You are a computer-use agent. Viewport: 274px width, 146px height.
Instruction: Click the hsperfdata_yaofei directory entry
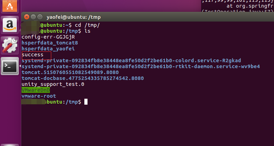(x=48, y=49)
